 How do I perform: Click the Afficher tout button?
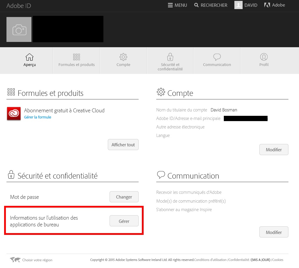tap(123, 145)
